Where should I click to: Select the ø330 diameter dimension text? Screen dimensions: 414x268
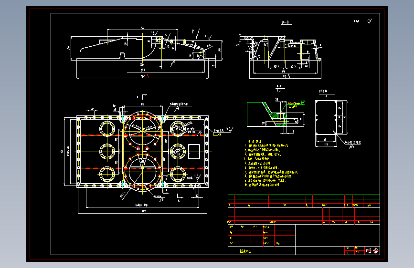137,127
